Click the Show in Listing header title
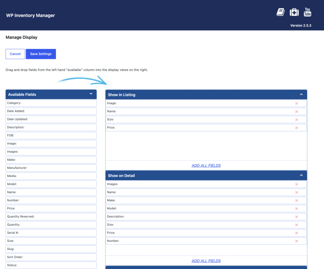The image size is (324, 269). pyautogui.click(x=122, y=95)
